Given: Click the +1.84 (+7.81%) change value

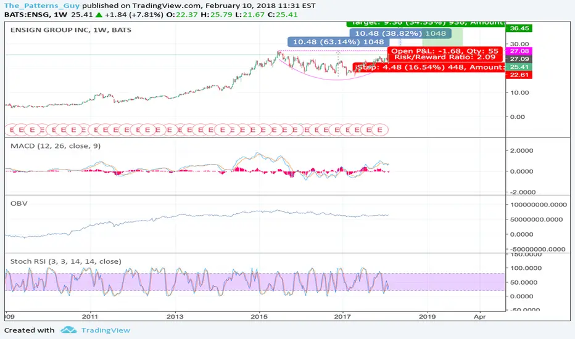Looking at the screenshot, I should (134, 15).
